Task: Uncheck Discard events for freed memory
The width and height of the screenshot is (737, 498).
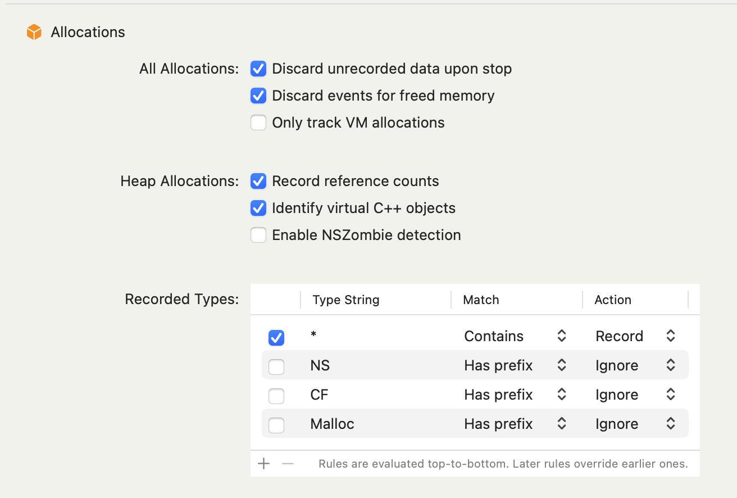Action: tap(258, 96)
